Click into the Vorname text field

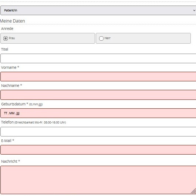click(x=98, y=77)
